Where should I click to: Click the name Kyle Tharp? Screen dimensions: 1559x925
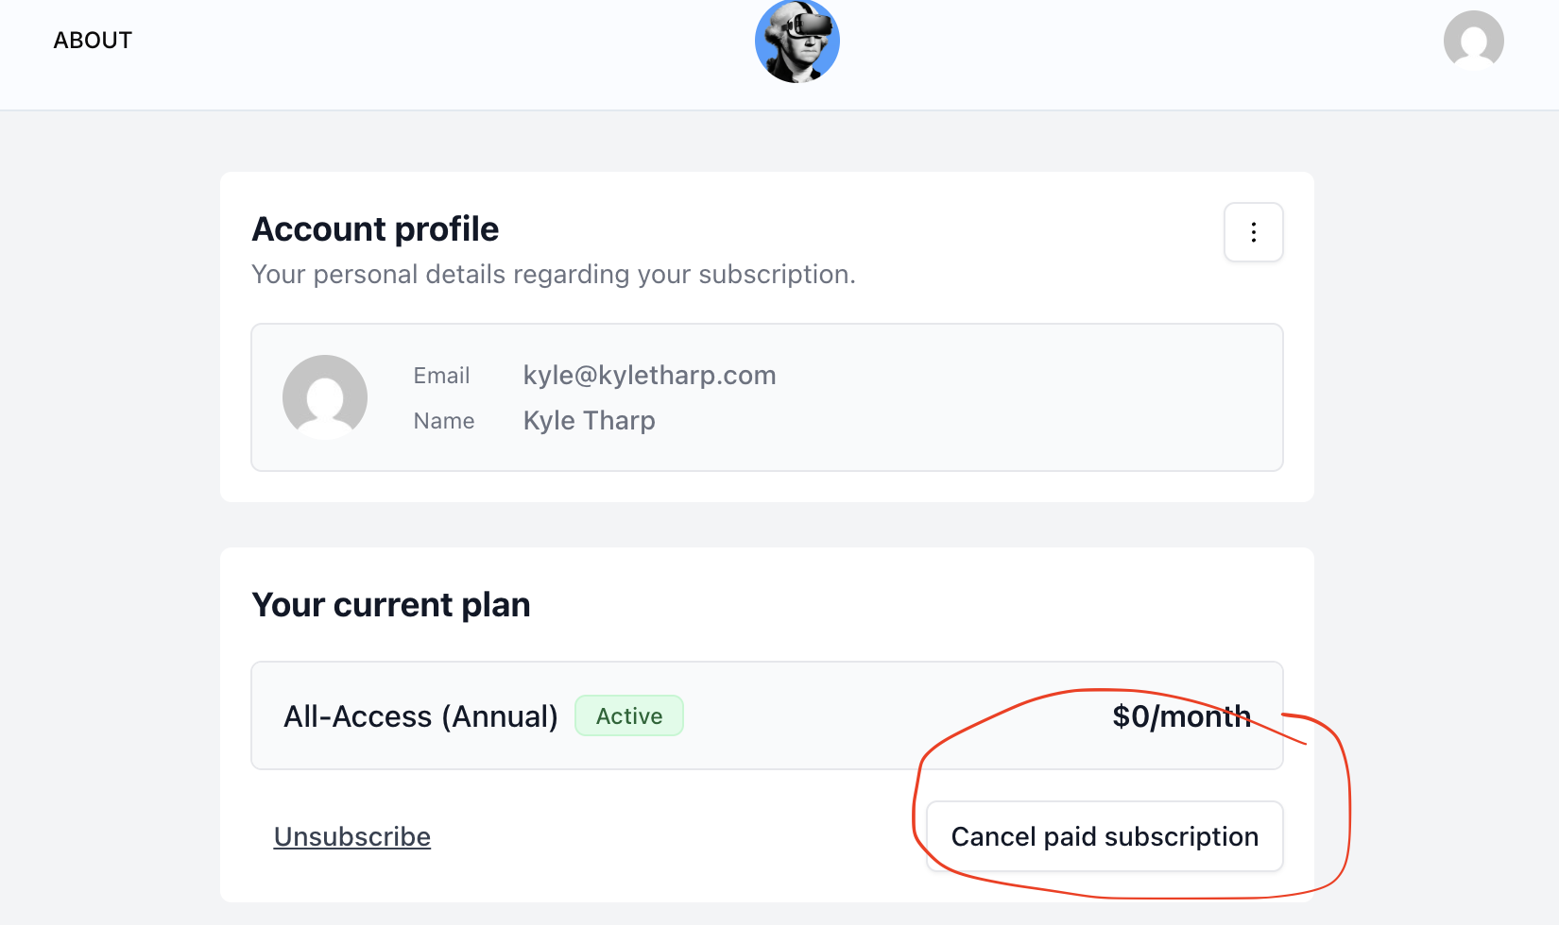[x=589, y=421]
